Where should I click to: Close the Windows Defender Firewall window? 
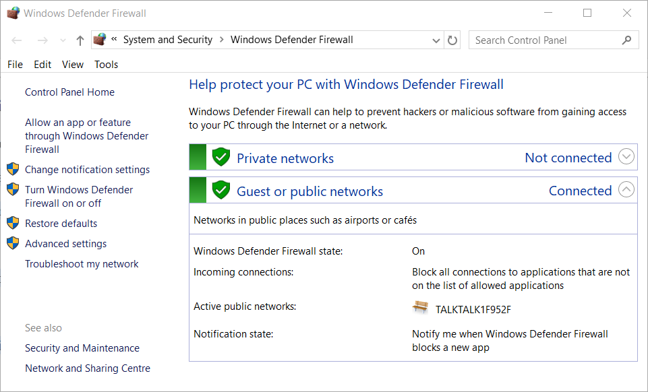click(627, 13)
